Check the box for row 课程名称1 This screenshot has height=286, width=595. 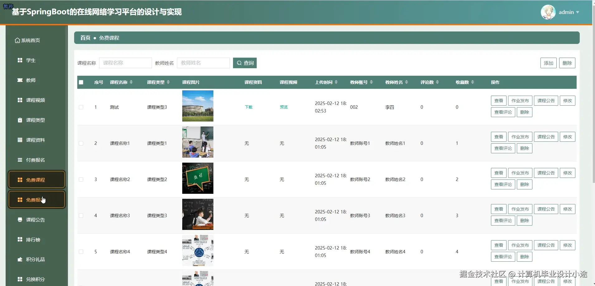point(81,143)
